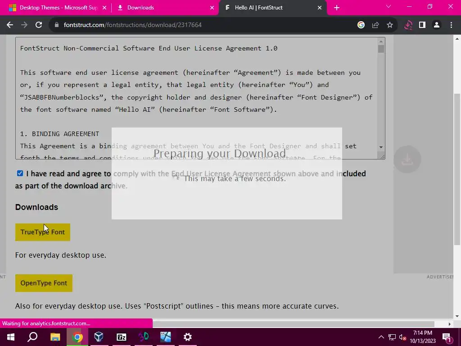Click the 'For everyday desktop use.' text
461x346 pixels.
click(x=61, y=255)
